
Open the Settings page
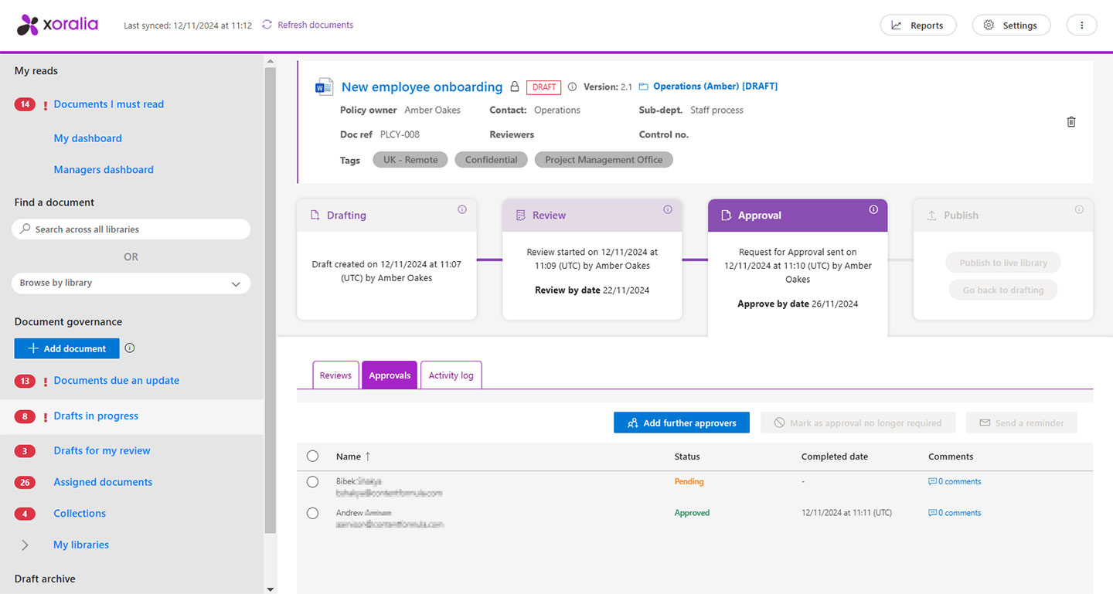[1011, 25]
